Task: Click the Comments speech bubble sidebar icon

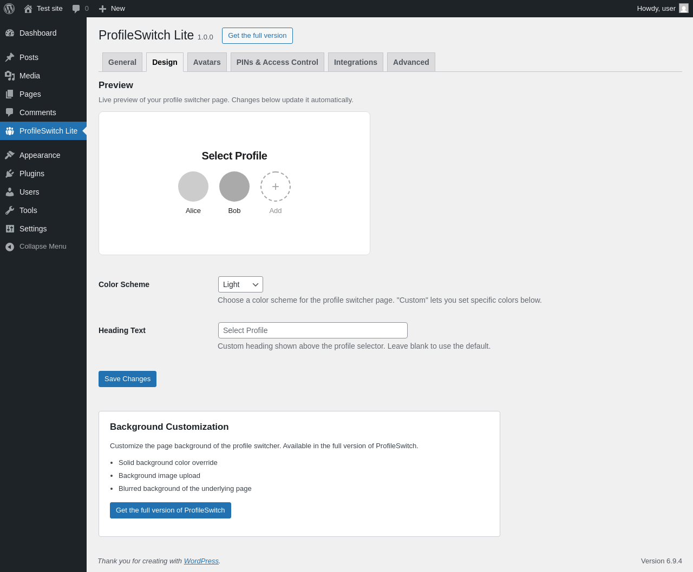Action: click(10, 112)
